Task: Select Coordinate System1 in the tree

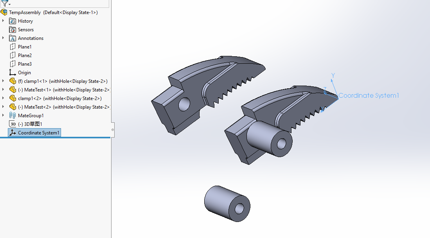Action: (x=39, y=133)
